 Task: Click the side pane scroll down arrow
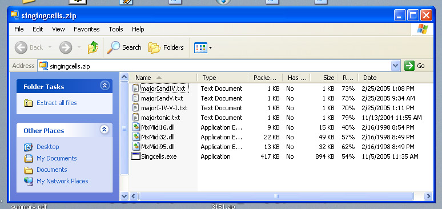124,196
